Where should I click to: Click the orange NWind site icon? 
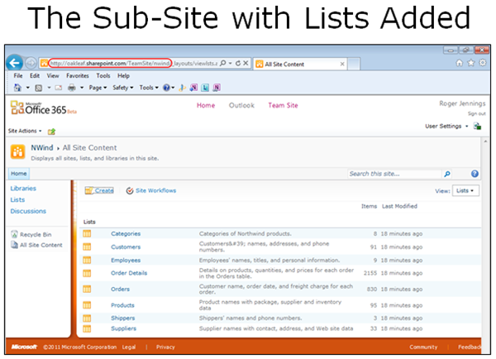pyautogui.click(x=17, y=151)
